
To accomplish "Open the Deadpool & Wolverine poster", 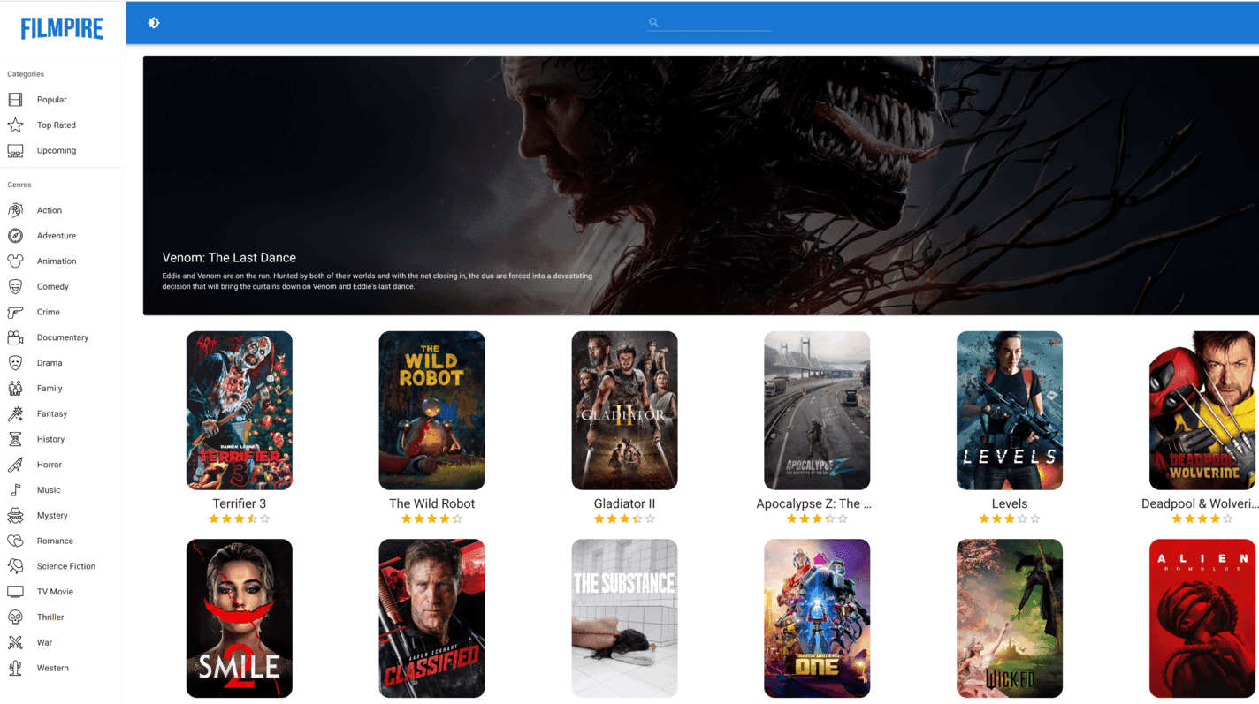I will tap(1202, 411).
